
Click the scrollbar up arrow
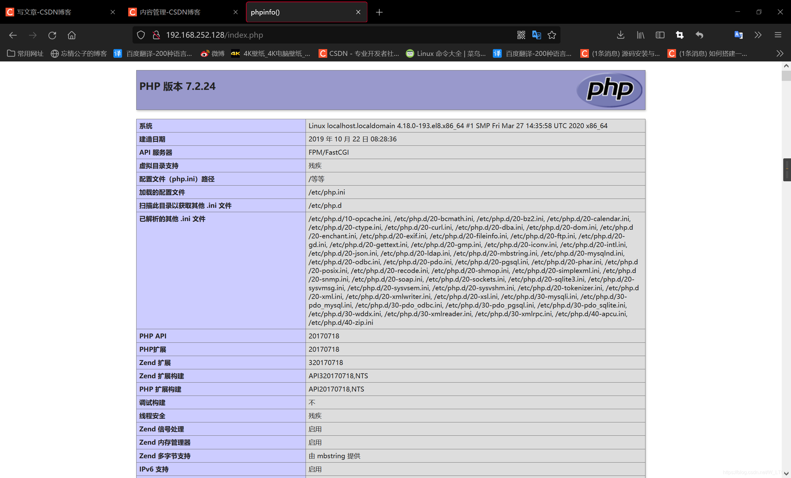(x=786, y=66)
